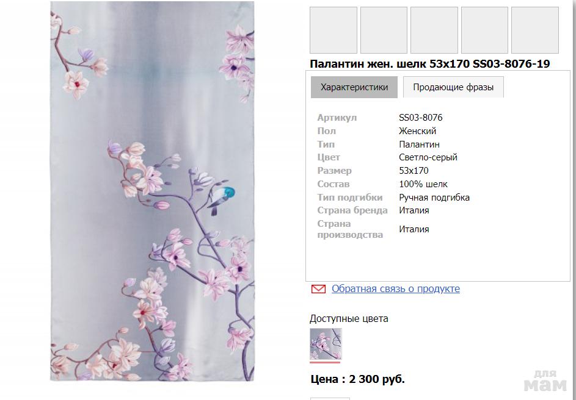
Task: Click the Доступные цвета heading
Action: (349, 319)
